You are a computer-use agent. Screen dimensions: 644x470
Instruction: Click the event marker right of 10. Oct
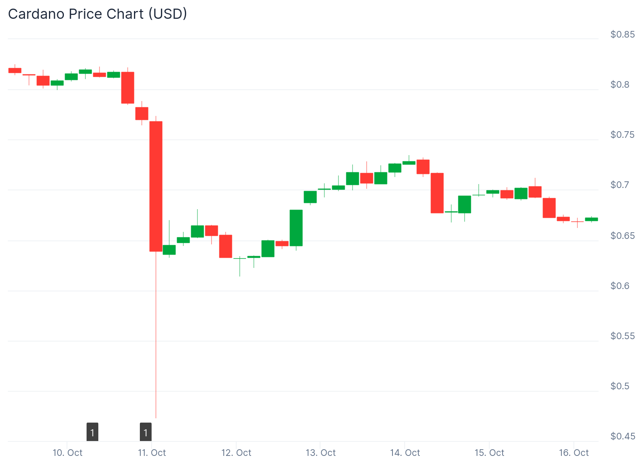92,432
